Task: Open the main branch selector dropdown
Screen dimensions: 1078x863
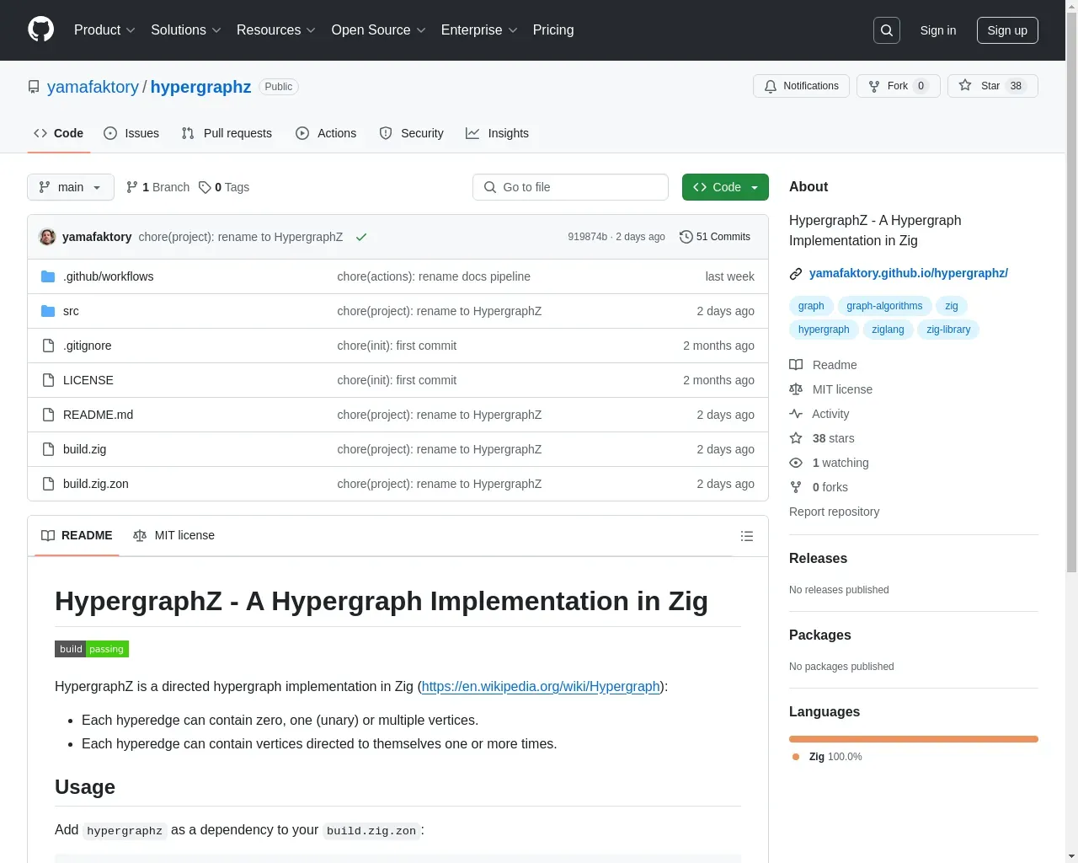Action: [x=71, y=187]
